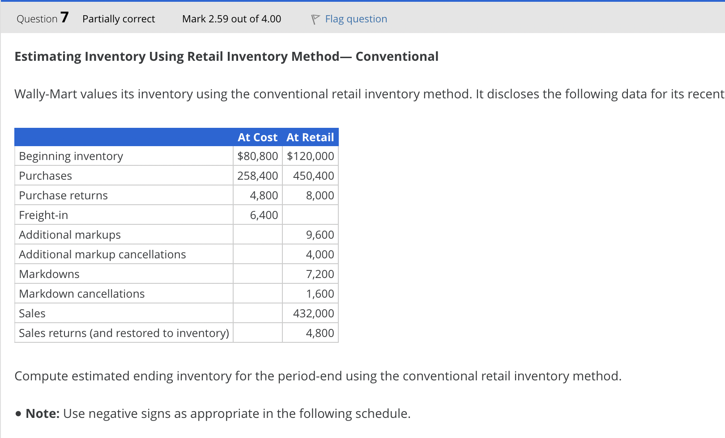This screenshot has width=725, height=438.
Task: Click the Beginning inventory row label
Action: pyautogui.click(x=70, y=156)
